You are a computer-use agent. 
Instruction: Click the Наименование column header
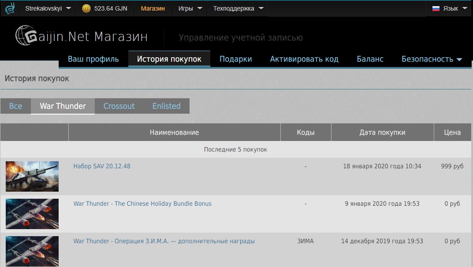tap(175, 132)
